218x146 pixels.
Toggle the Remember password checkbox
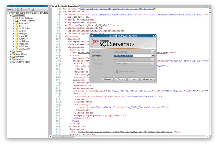[x=117, y=72]
